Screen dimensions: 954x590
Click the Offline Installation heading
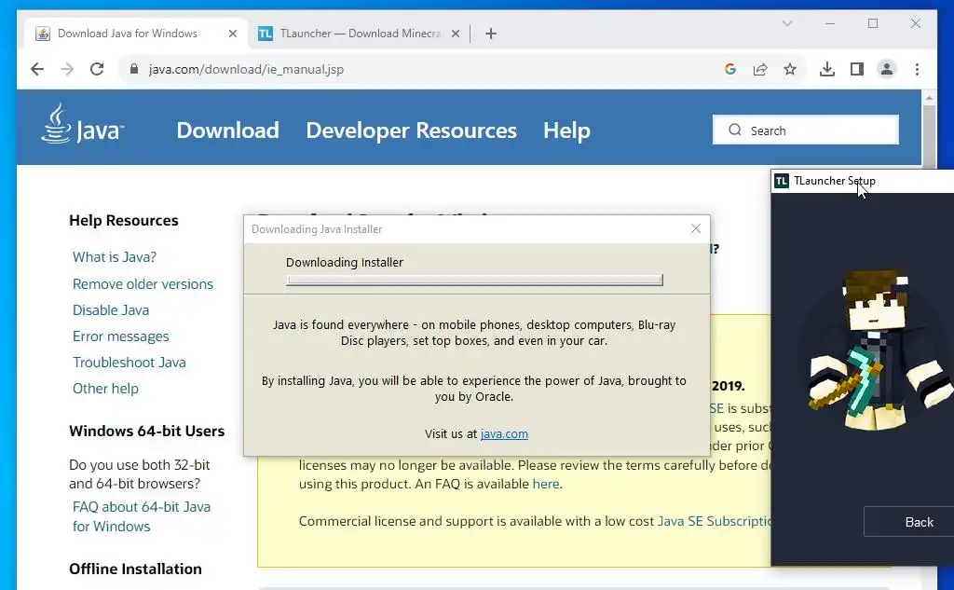point(135,569)
